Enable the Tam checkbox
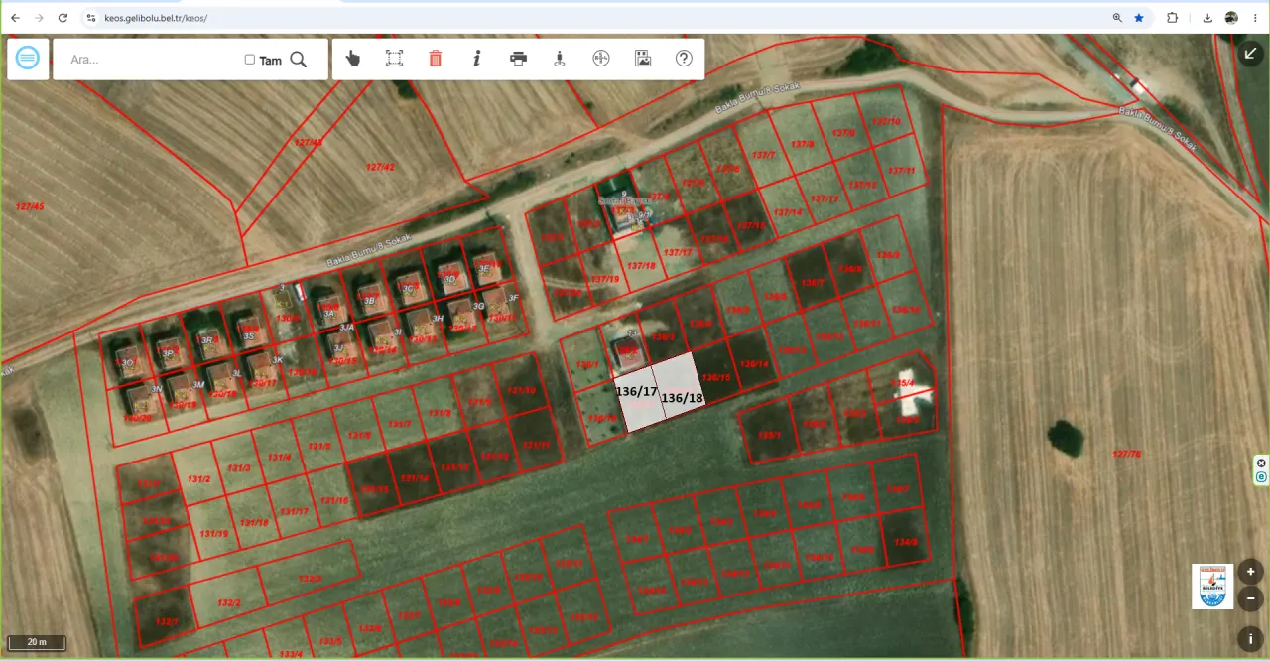The image size is (1270, 661). [x=250, y=60]
